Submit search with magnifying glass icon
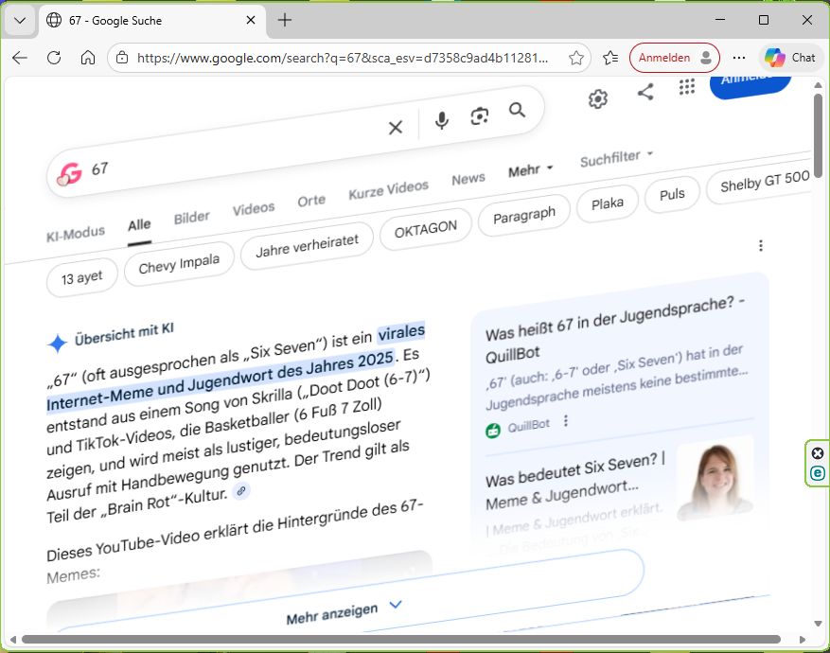This screenshot has height=653, width=830. click(517, 110)
